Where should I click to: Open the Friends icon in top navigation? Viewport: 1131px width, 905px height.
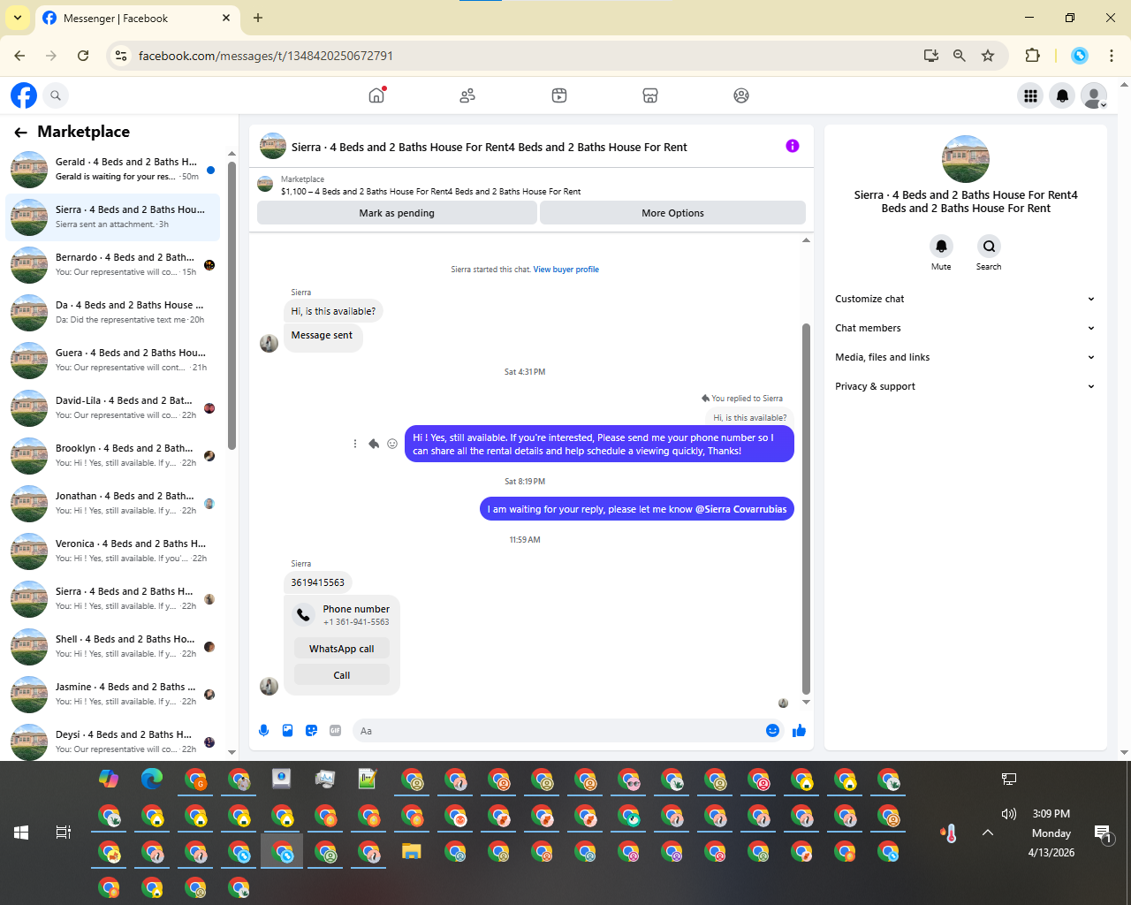pyautogui.click(x=467, y=95)
